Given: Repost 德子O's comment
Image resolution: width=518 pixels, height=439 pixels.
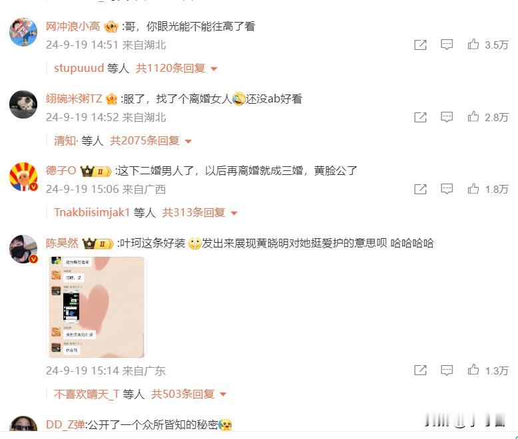Looking at the screenshot, I should pyautogui.click(x=420, y=189).
